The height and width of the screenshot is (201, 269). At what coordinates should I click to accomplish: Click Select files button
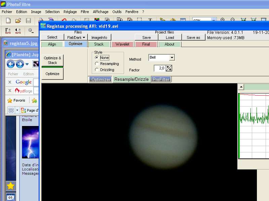pos(52,37)
